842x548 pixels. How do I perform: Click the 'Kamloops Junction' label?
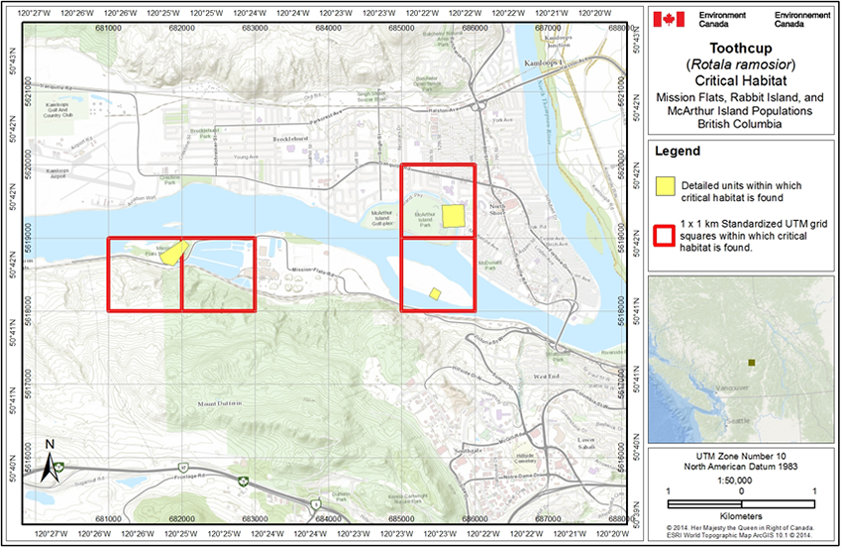(558, 42)
